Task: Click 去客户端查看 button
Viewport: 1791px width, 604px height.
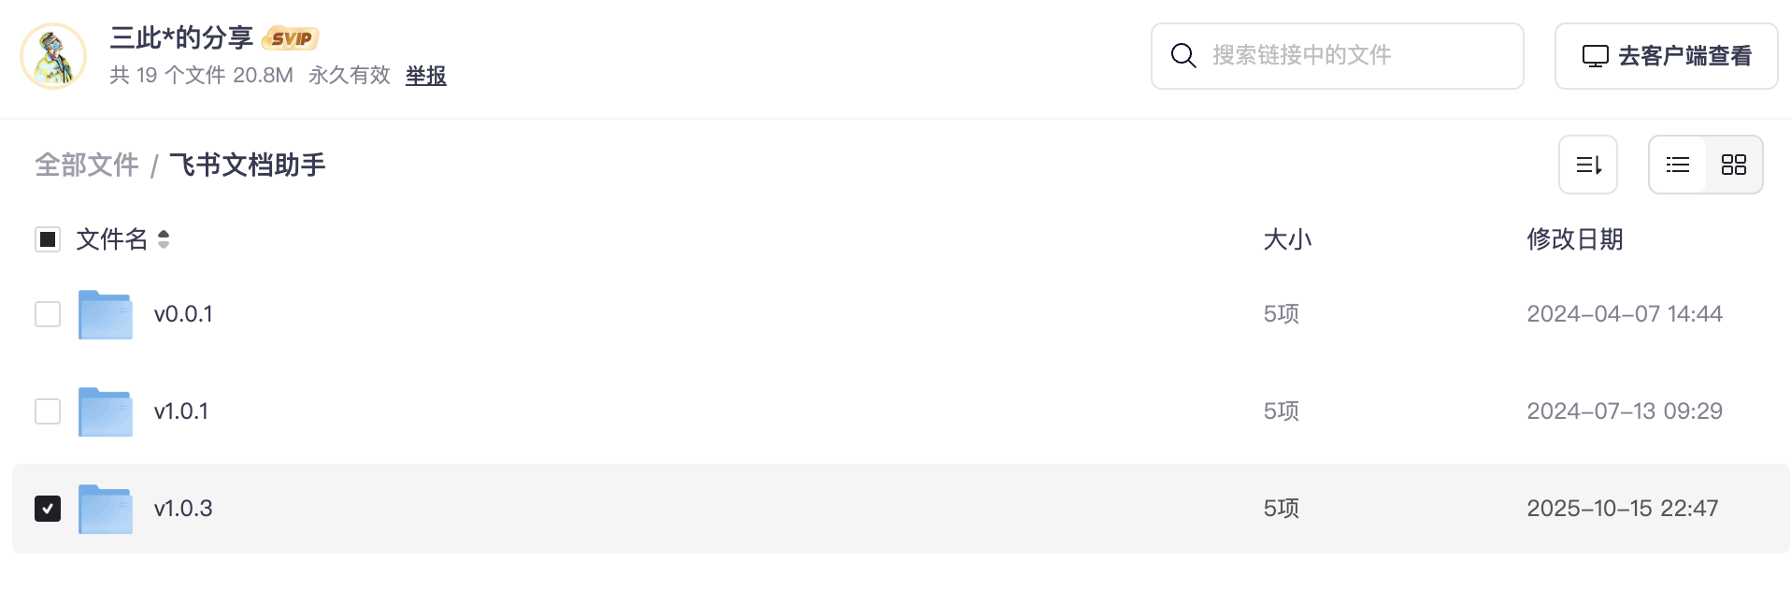Action: point(1666,56)
